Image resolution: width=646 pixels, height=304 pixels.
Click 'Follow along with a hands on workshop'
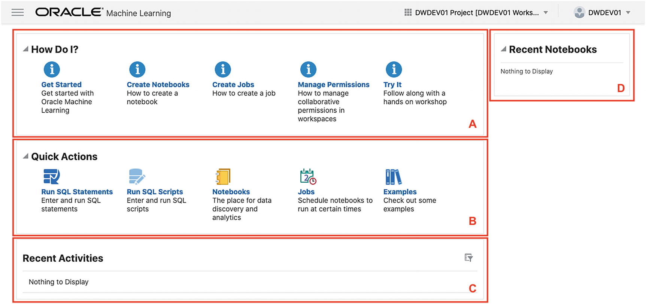tap(415, 97)
